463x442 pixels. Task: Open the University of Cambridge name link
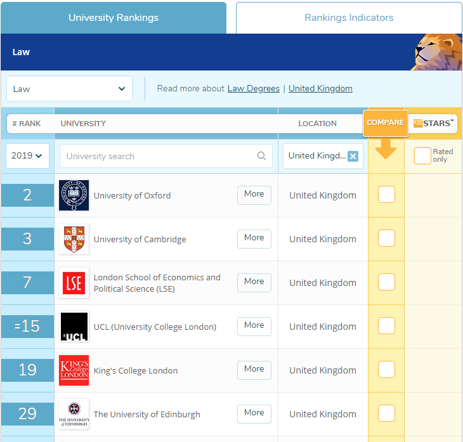[x=140, y=239]
